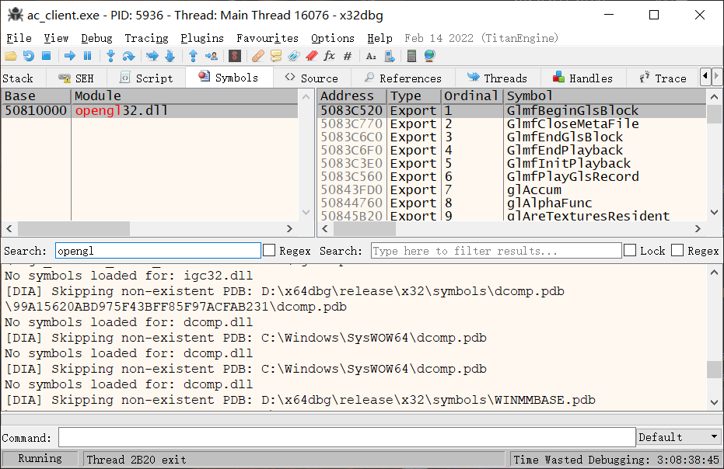The height and width of the screenshot is (469, 724).
Task: Click the Step Into icon
Action: pyautogui.click(x=110, y=56)
